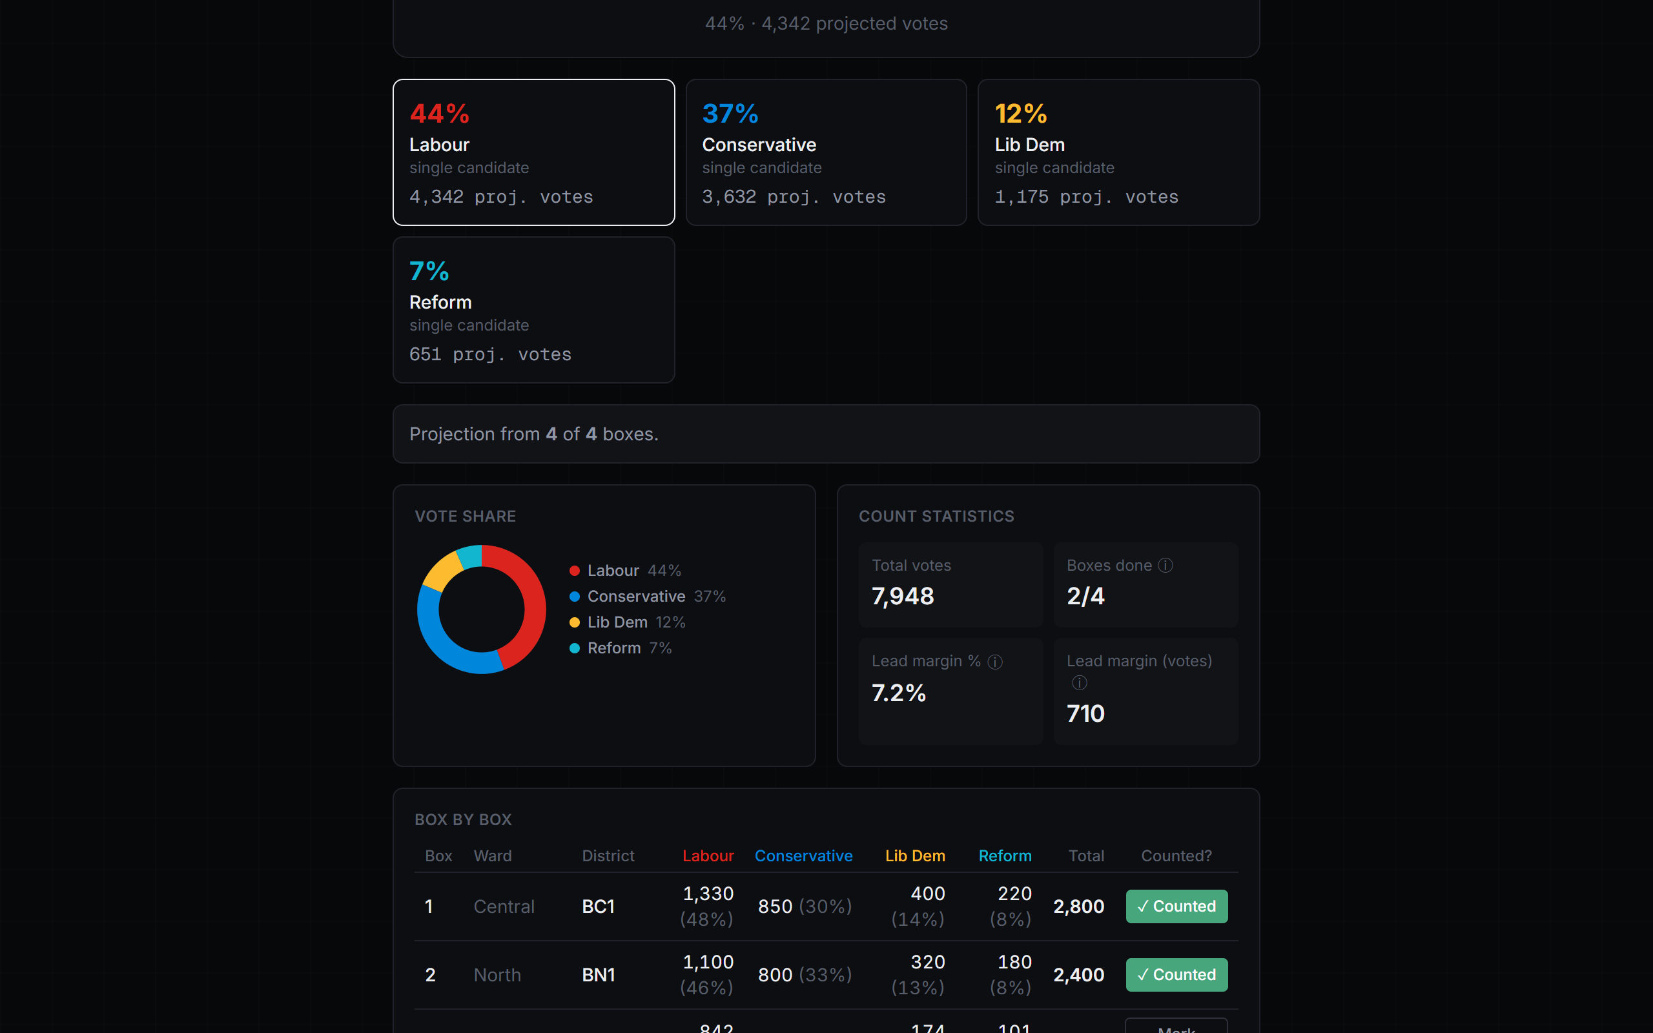
Task: Click Lib Dem count 320 (13%)
Action: (x=918, y=974)
